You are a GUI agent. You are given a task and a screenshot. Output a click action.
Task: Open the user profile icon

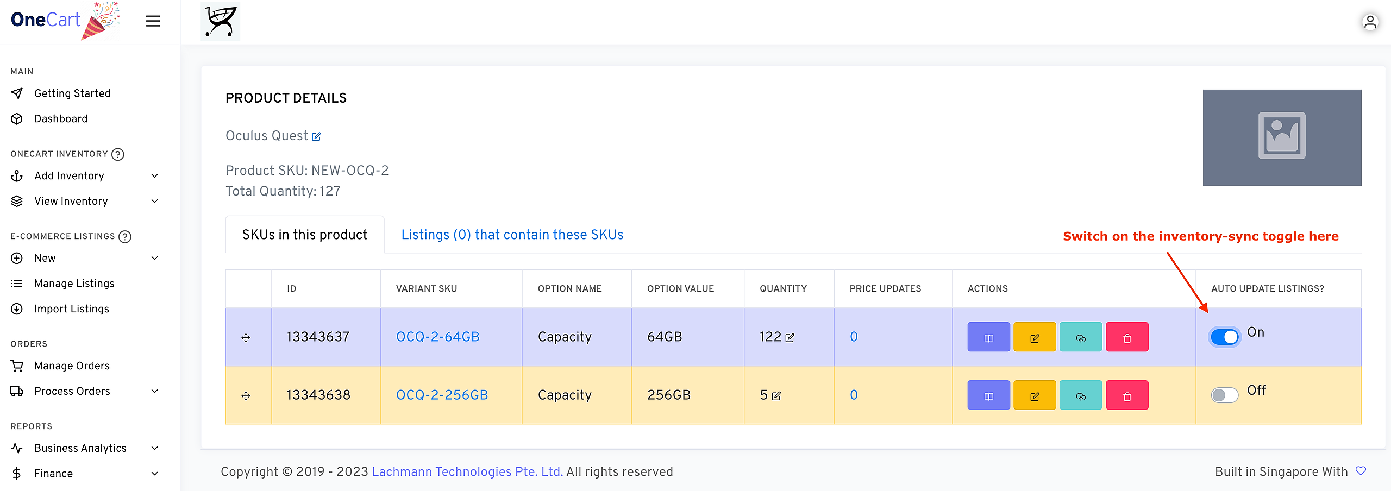pos(1370,22)
